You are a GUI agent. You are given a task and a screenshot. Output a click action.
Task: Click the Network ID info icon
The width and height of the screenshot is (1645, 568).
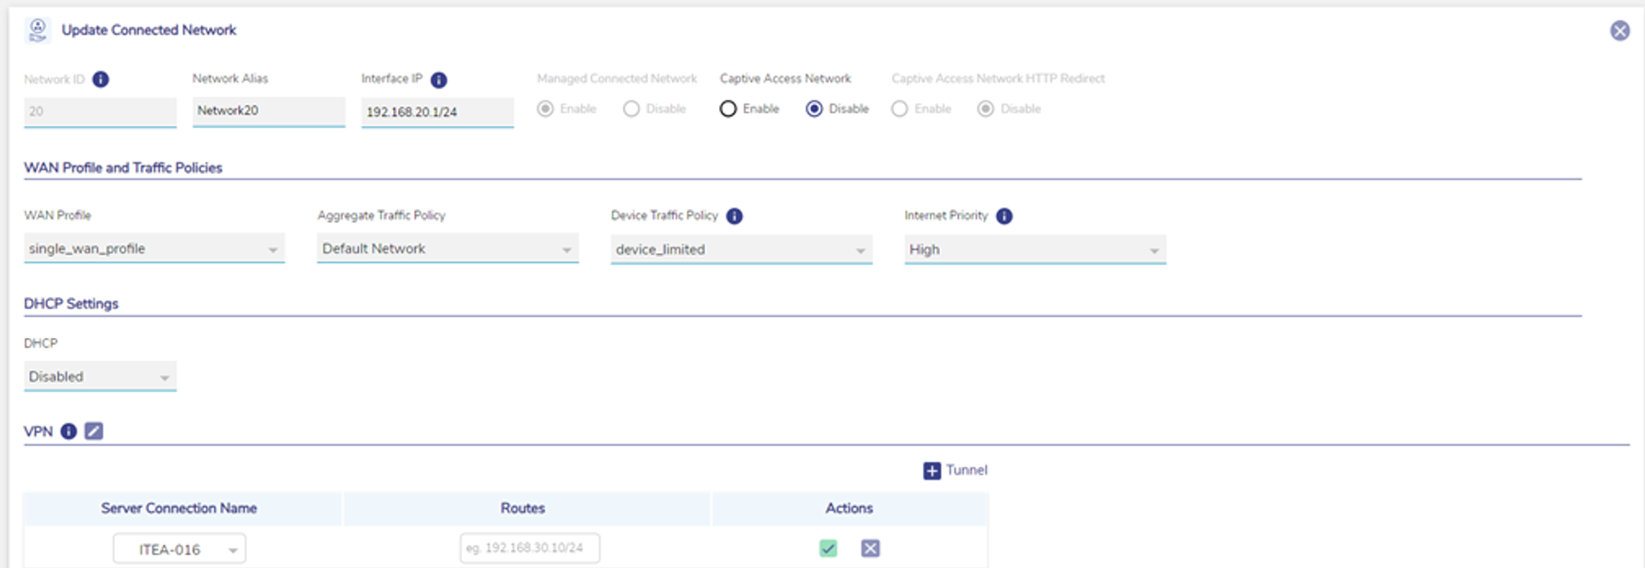(x=101, y=79)
